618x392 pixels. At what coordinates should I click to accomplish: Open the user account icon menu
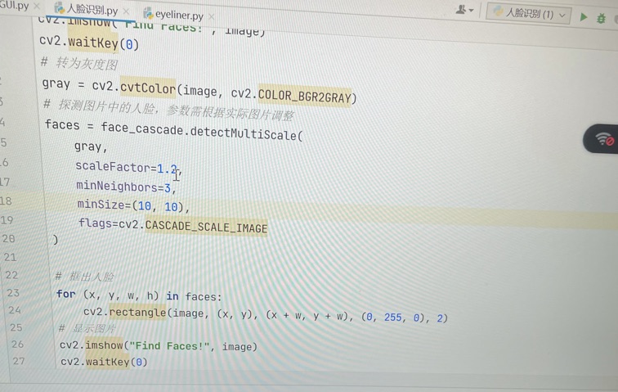[x=464, y=10]
